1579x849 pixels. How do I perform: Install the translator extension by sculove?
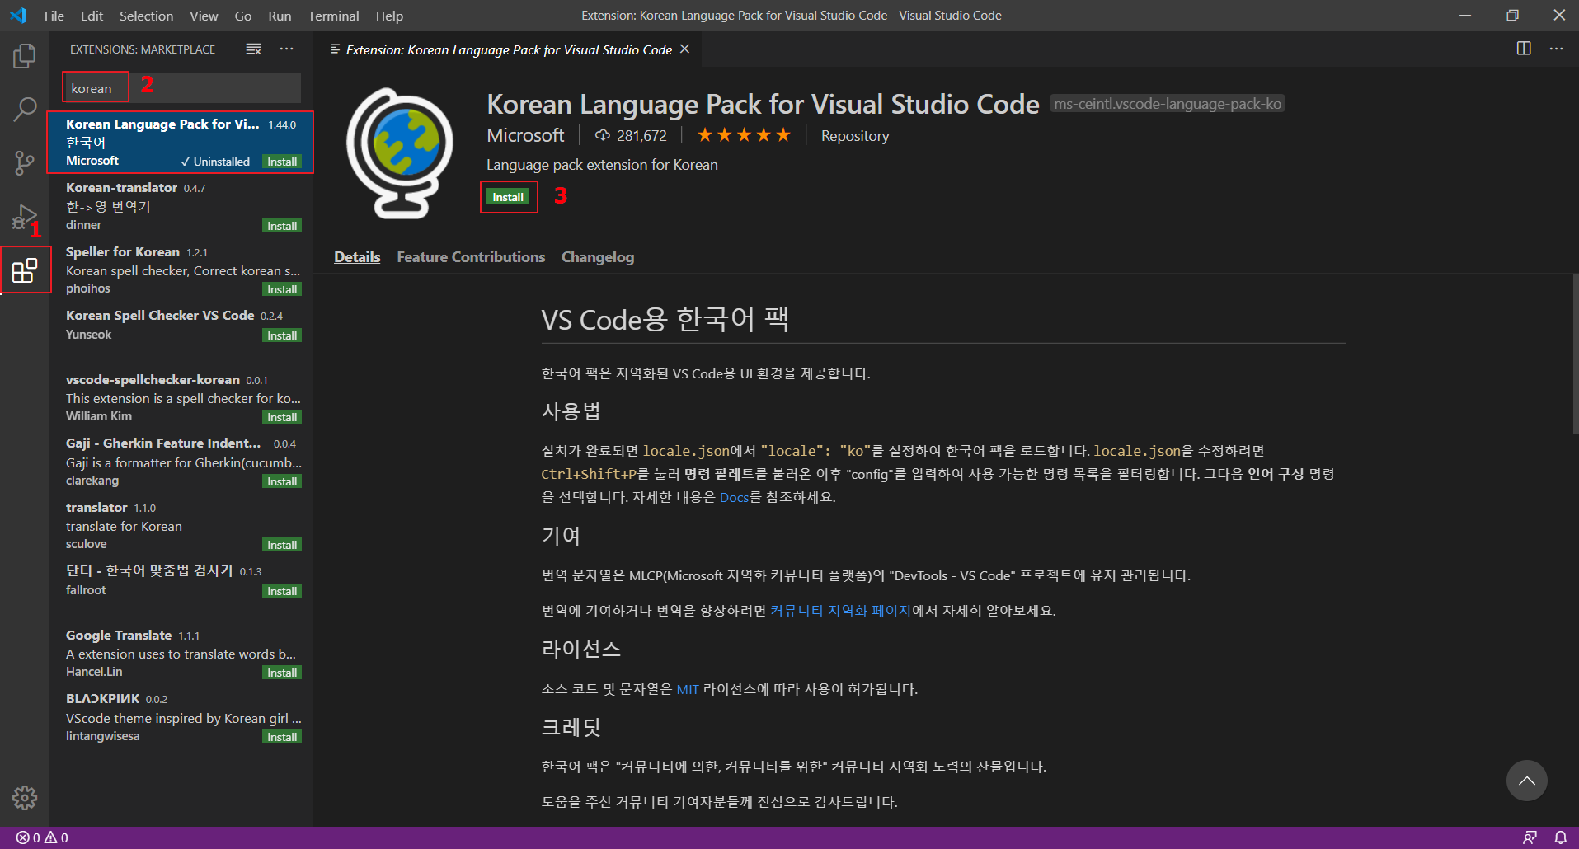click(282, 545)
